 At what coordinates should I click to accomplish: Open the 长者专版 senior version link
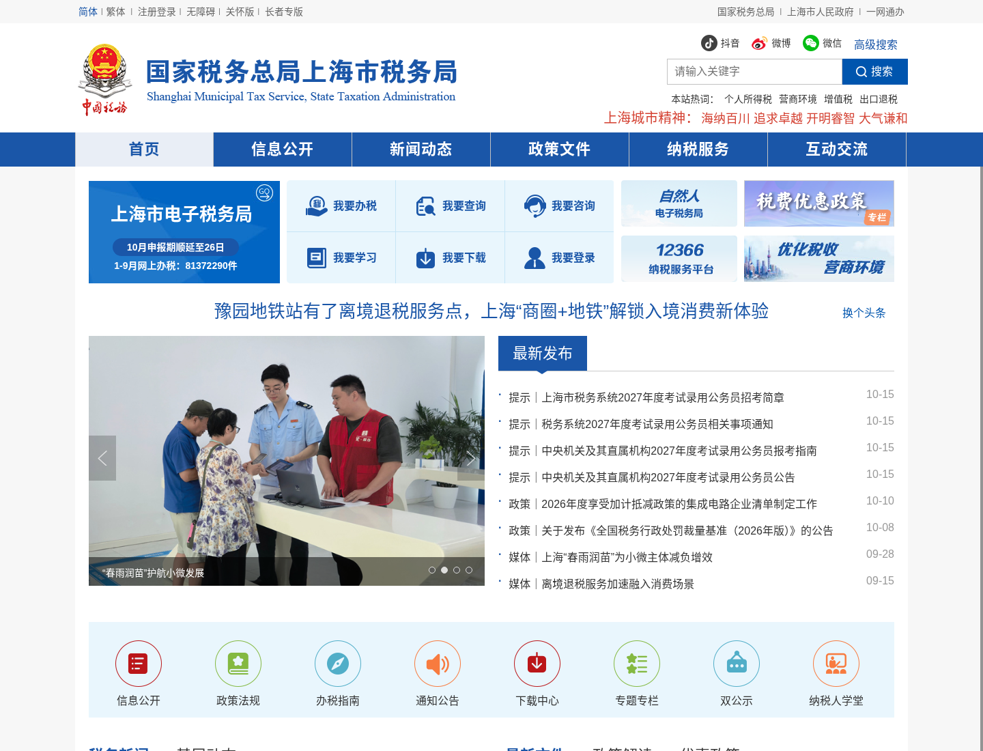(x=284, y=12)
